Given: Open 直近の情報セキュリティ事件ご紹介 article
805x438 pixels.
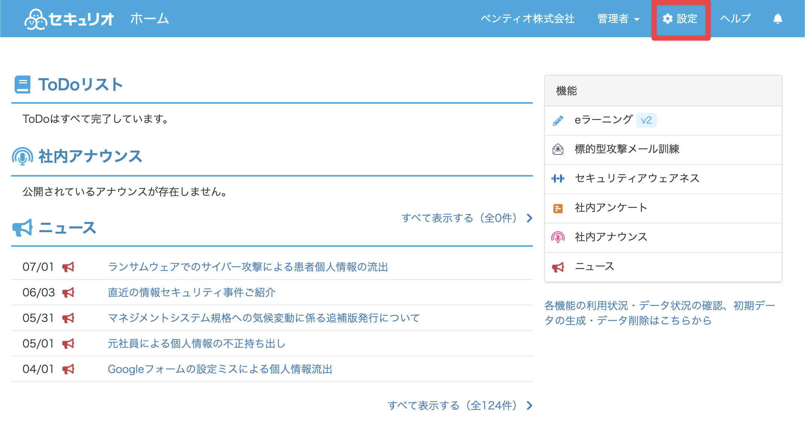Looking at the screenshot, I should coord(191,292).
